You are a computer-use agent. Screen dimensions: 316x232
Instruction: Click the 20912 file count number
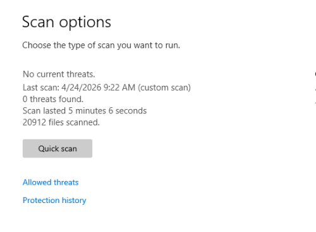click(x=34, y=122)
